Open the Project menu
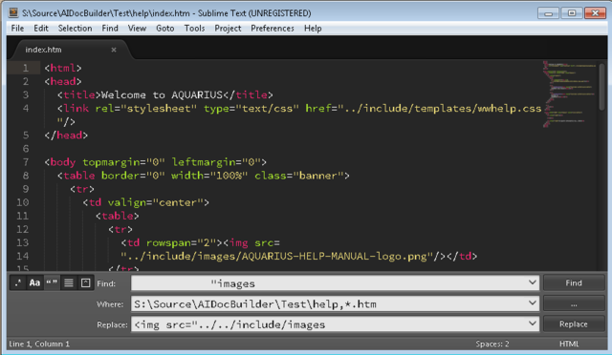The image size is (612, 355). (228, 29)
